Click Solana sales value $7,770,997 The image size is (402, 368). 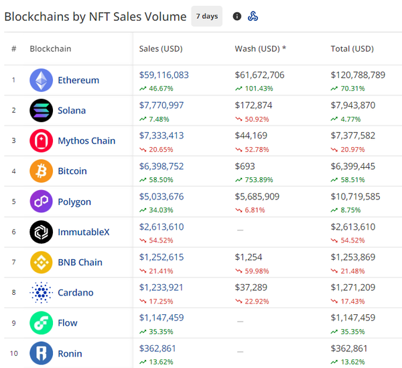(161, 105)
